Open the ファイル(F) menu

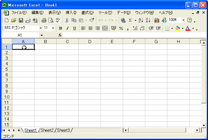pyautogui.click(x=19, y=13)
